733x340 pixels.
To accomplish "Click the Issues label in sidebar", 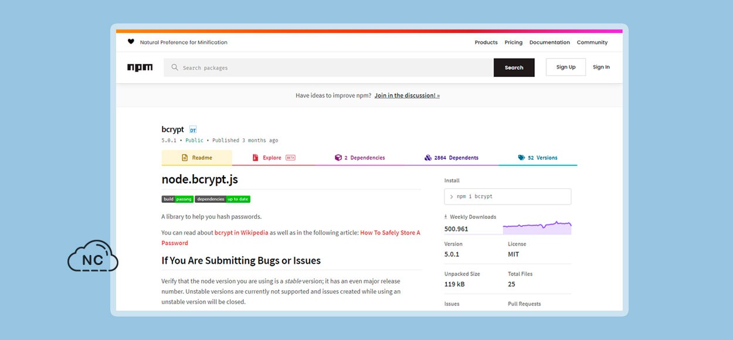I will pyautogui.click(x=452, y=304).
